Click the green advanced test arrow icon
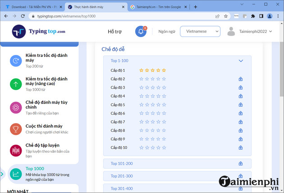Viewport: 284px width, 193px height. (x=16, y=84)
